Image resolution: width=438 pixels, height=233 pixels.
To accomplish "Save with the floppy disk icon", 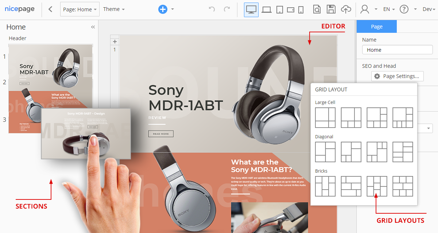I will coord(331,9).
